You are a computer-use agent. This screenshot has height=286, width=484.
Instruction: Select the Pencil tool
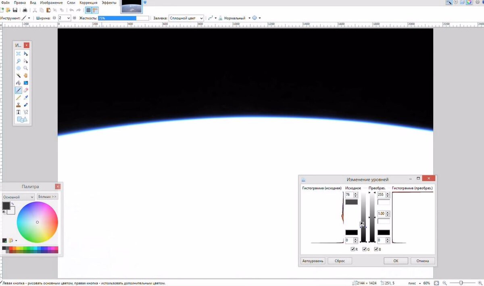click(x=19, y=98)
